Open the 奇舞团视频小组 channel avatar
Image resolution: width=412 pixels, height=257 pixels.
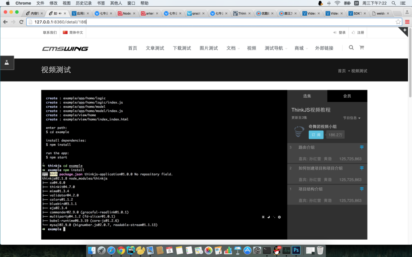pos(299,131)
